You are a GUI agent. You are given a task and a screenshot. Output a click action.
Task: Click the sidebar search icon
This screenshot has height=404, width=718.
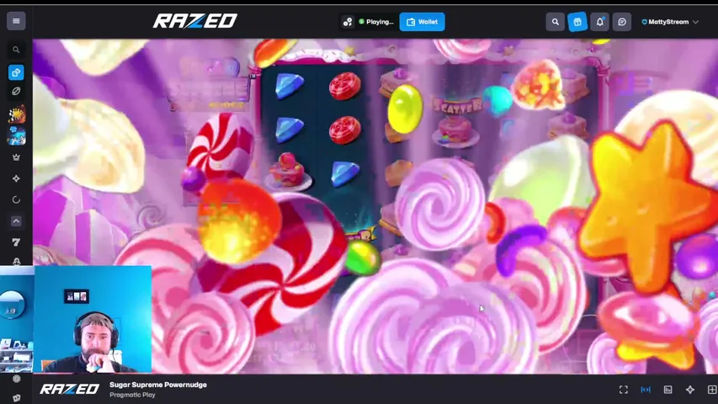(16, 50)
